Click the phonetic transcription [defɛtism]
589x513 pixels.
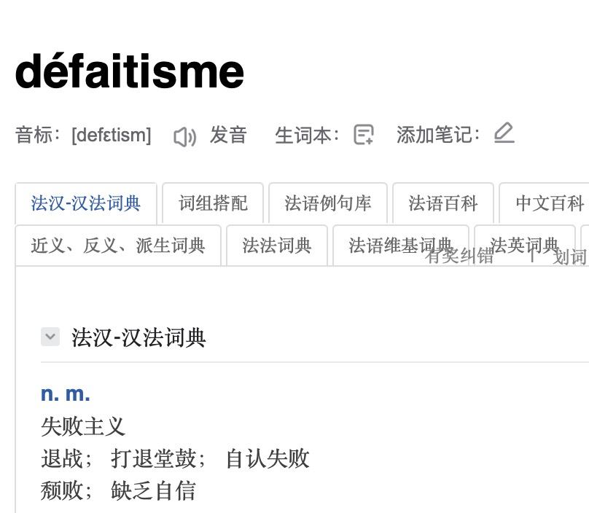point(112,136)
